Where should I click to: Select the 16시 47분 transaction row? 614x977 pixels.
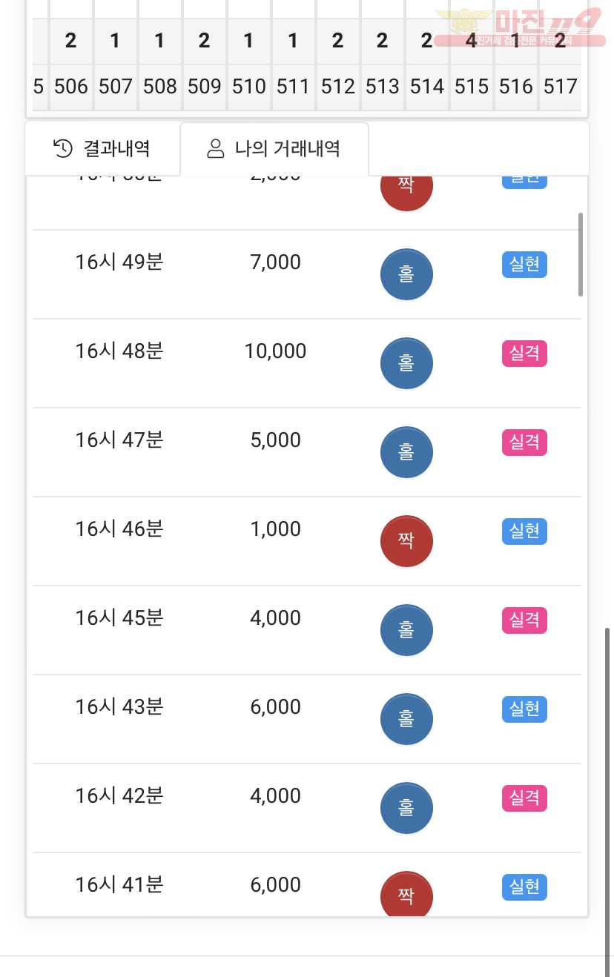coord(307,452)
